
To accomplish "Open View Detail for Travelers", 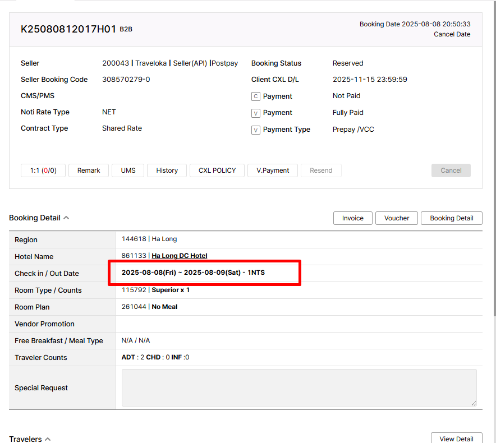I will click(456, 439).
